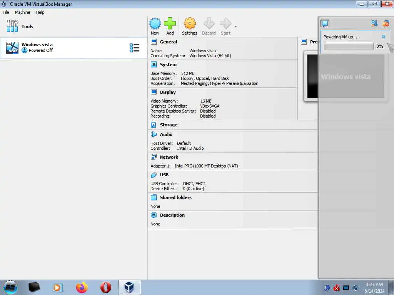Select the Windows vista VM entry
Screen dimensions: 394x295
[x=73, y=48]
